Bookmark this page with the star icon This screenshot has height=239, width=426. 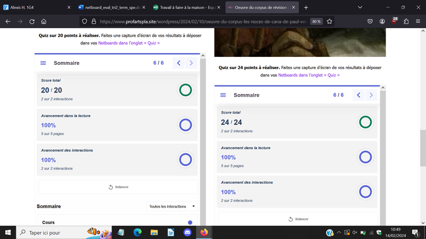[x=330, y=21]
